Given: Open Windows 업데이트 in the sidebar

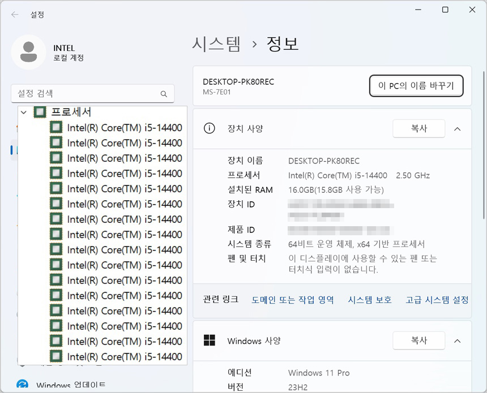Looking at the screenshot, I should [71, 386].
